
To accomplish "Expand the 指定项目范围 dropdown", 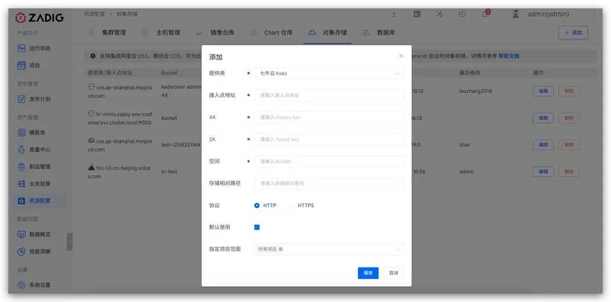I will [x=329, y=249].
